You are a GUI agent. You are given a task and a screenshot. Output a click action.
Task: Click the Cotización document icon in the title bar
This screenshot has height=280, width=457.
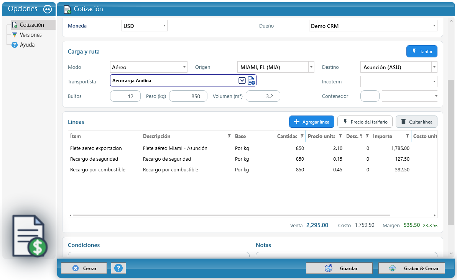(x=67, y=10)
